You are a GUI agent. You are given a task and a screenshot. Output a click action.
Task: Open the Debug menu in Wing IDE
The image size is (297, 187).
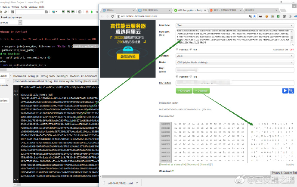tap(6, 7)
